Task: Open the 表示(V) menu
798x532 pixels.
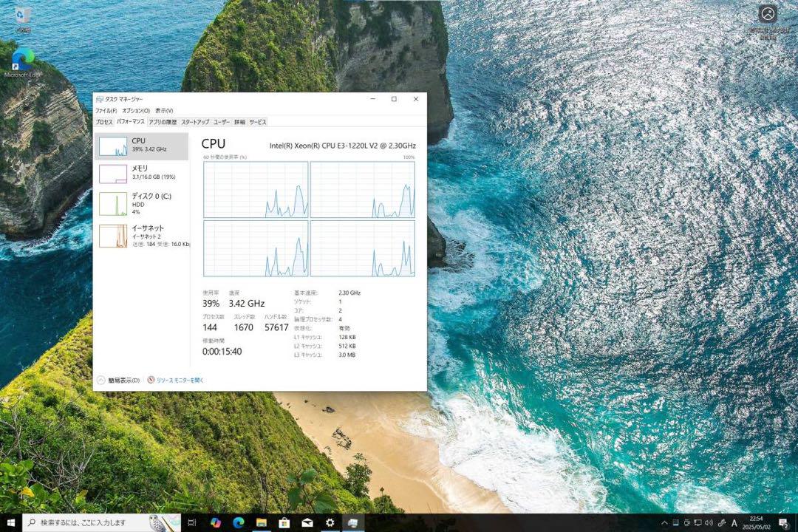Action: tap(164, 111)
